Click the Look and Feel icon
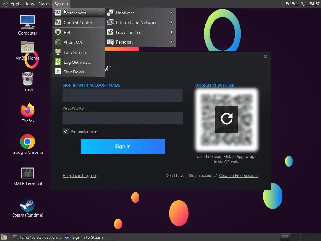The height and width of the screenshot is (241, 321). pyautogui.click(x=110, y=32)
